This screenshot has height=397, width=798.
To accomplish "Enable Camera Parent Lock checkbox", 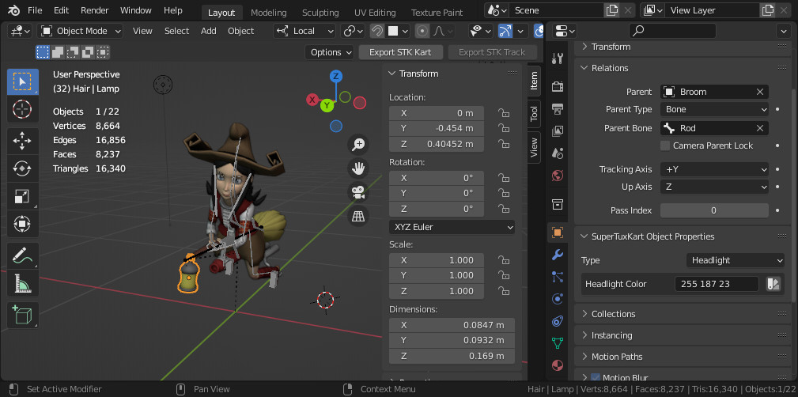I will pyautogui.click(x=665, y=146).
